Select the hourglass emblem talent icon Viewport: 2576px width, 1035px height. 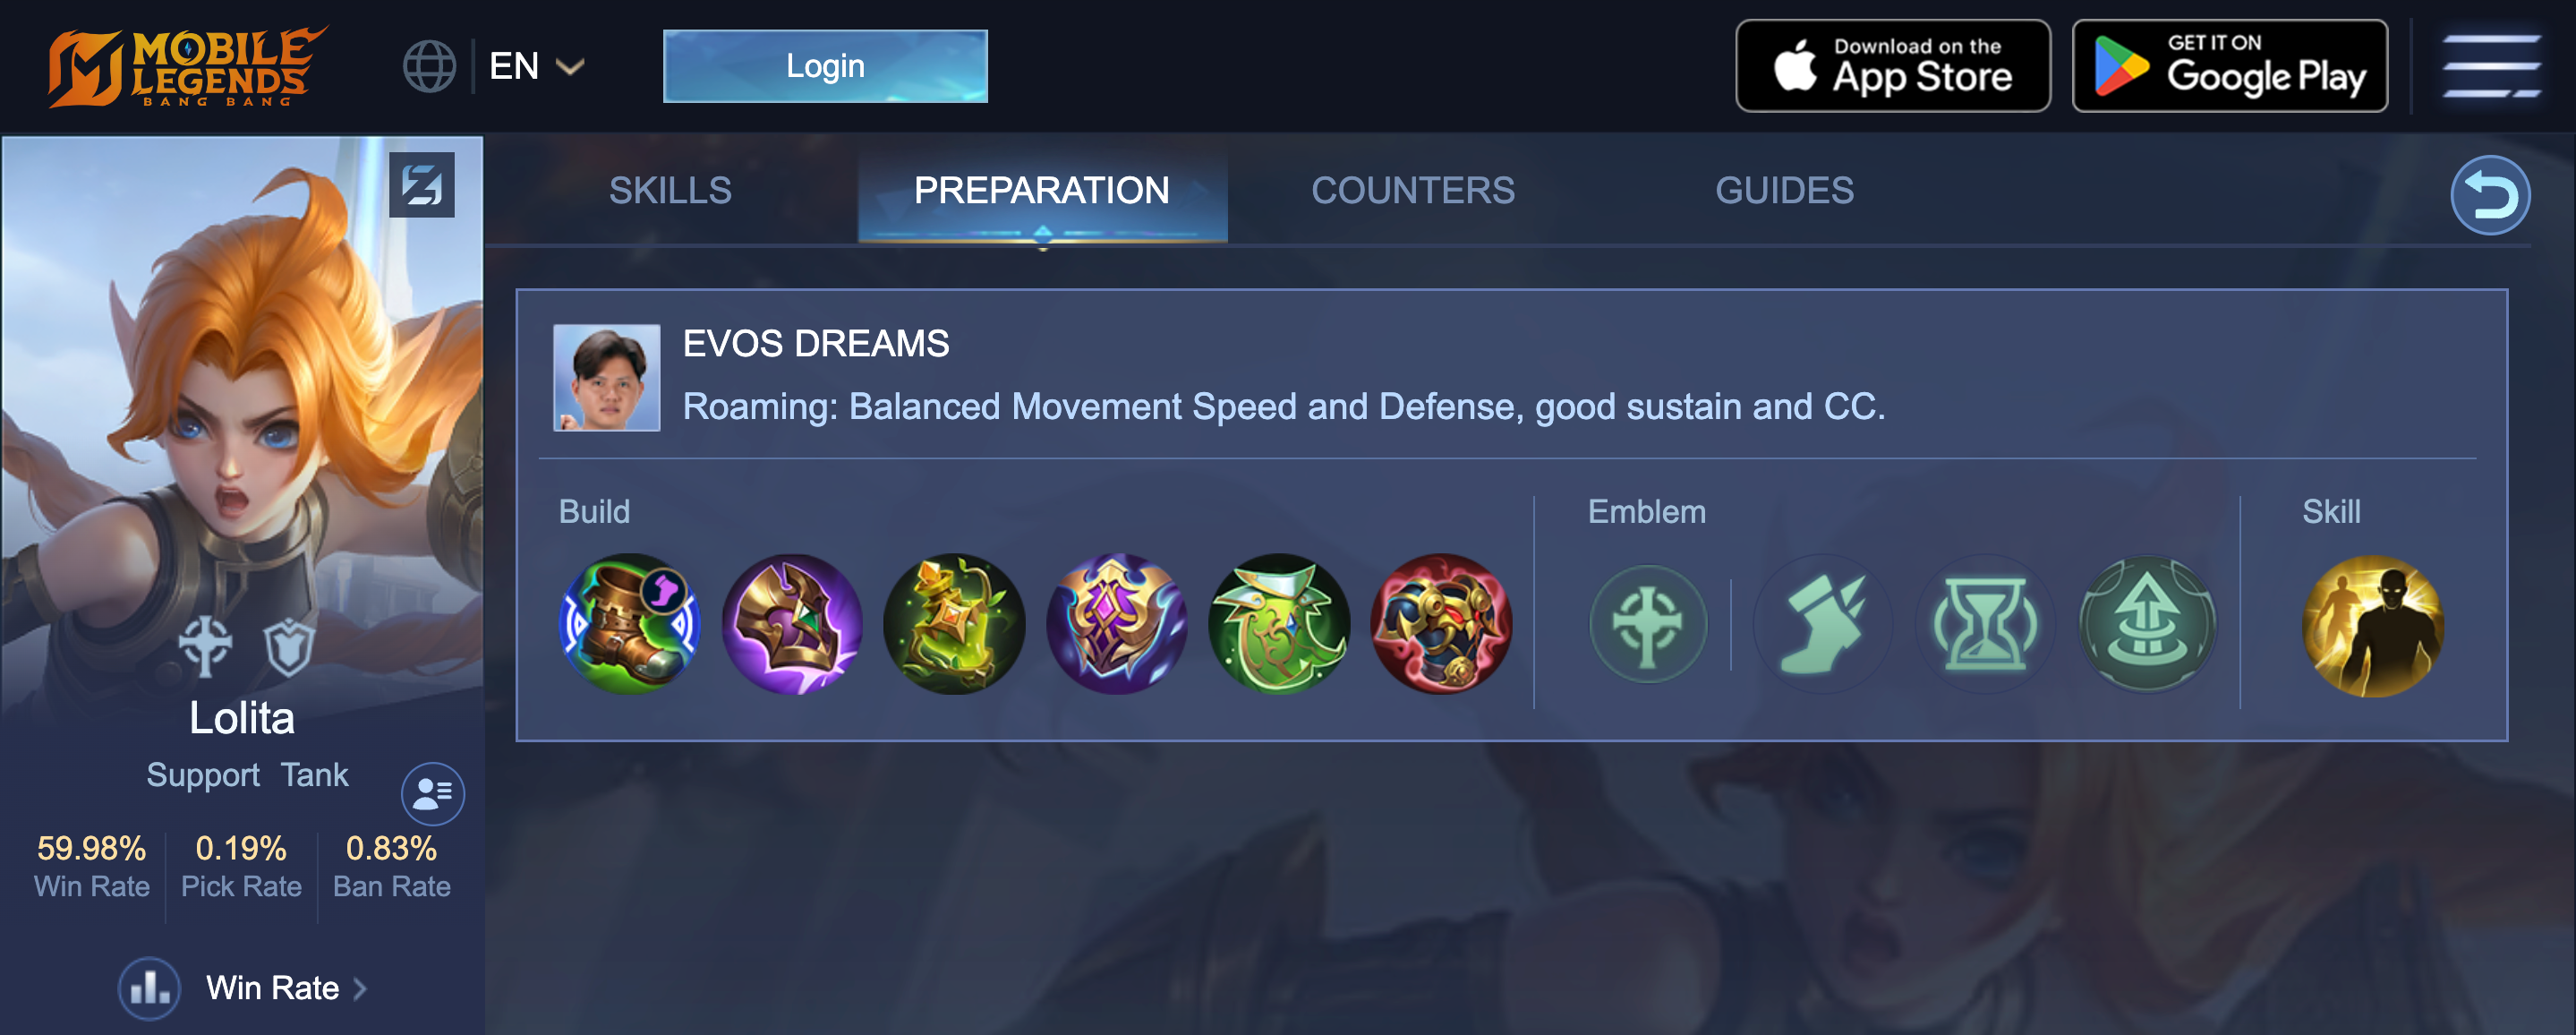(x=1985, y=624)
